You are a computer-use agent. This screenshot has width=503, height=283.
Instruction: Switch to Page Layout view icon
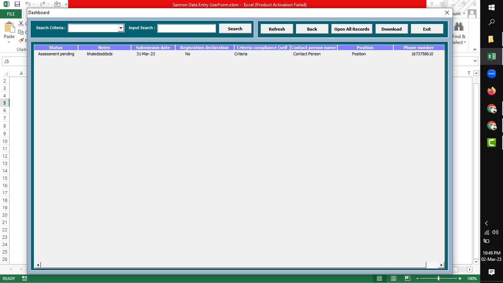tap(394, 278)
